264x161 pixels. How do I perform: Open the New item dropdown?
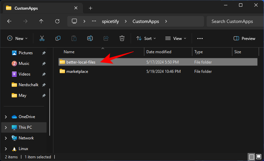click(17, 39)
